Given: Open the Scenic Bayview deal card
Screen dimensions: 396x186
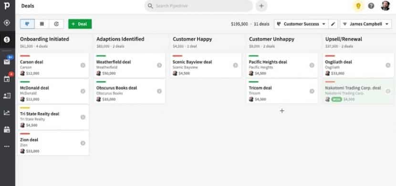Looking at the screenshot, I should [206, 66].
